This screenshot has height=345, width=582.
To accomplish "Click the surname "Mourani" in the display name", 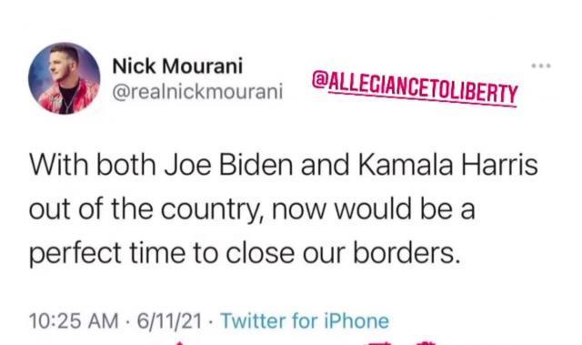I will (202, 66).
